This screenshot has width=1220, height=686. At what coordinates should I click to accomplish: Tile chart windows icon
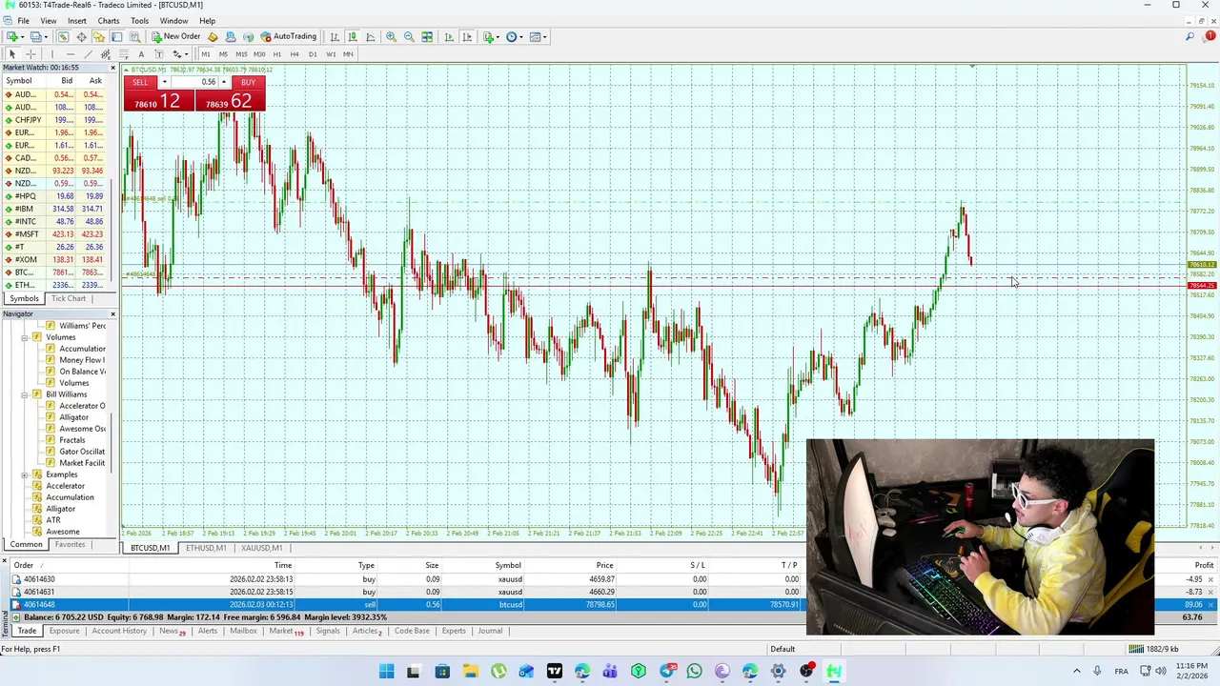[x=427, y=36]
